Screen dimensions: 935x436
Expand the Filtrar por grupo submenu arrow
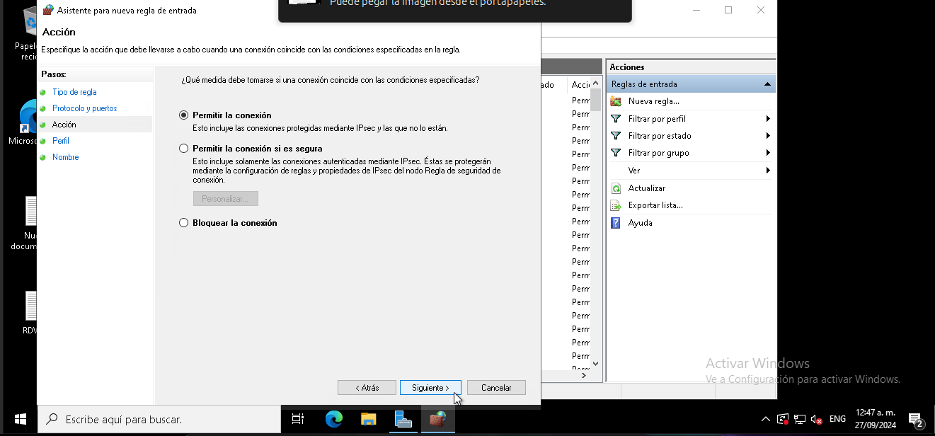[768, 153]
